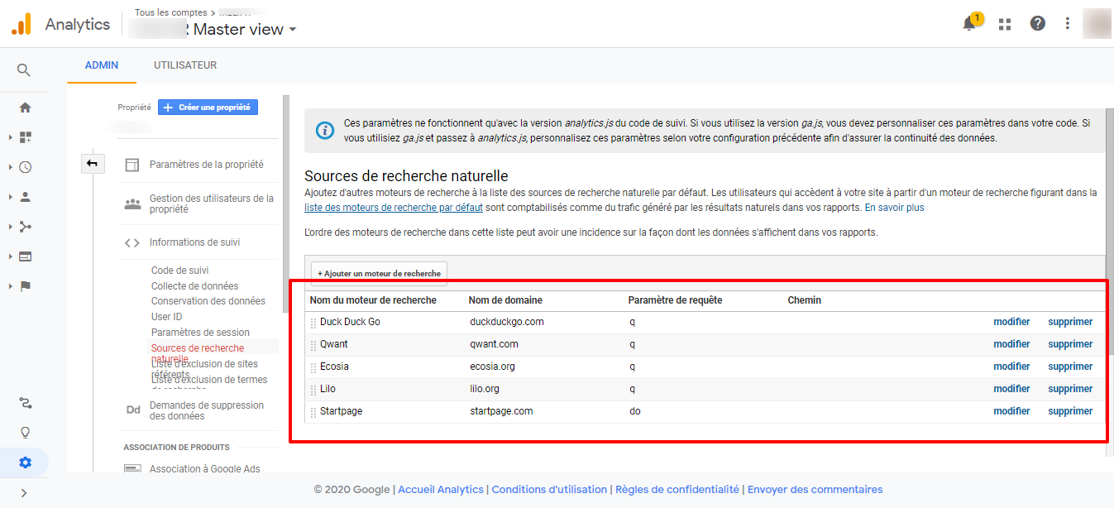Screen dimensions: 1114x508
Task: Open the search magnifier in sidebar
Action: [x=24, y=70]
